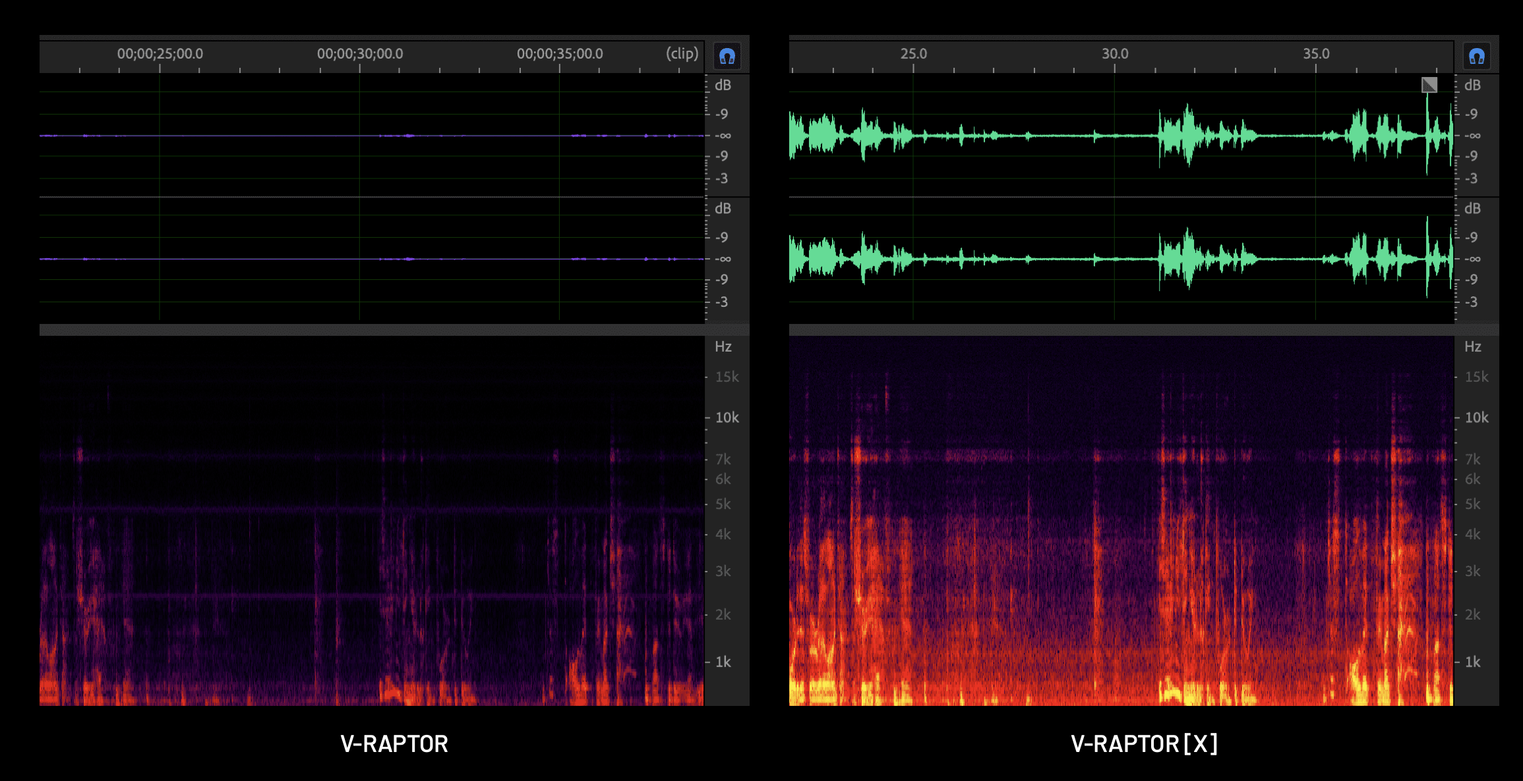The width and height of the screenshot is (1523, 781).
Task: Click the V-RAPTOR [X] spectral frequency display
Action: (x=1121, y=521)
